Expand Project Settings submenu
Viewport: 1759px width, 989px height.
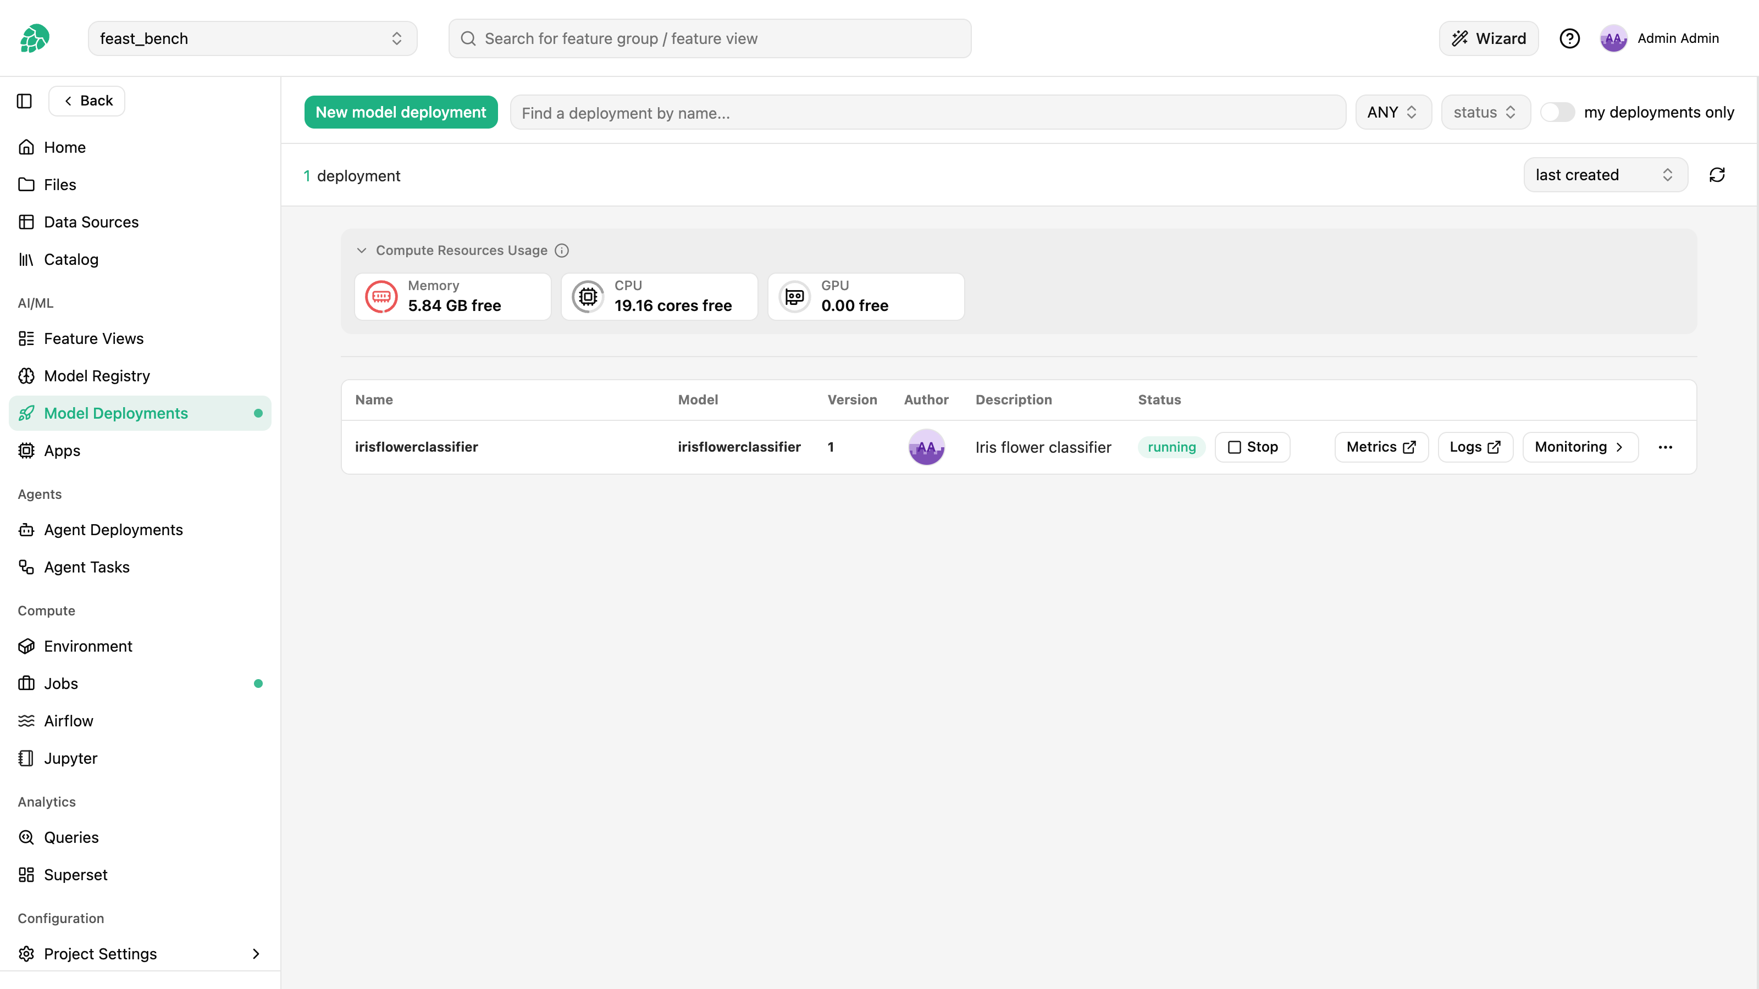256,953
